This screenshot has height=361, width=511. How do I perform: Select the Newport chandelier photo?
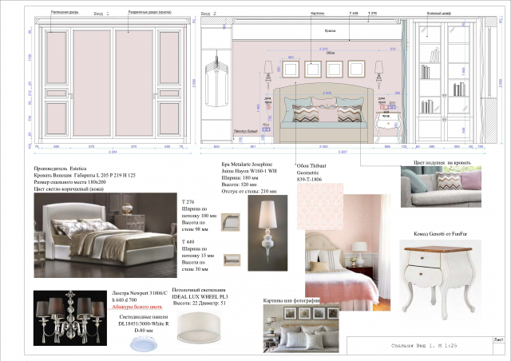pos(70,318)
